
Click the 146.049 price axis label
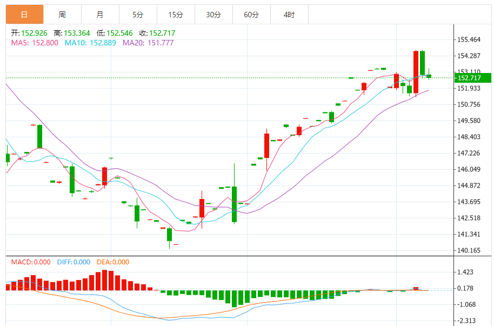pyautogui.click(x=469, y=169)
